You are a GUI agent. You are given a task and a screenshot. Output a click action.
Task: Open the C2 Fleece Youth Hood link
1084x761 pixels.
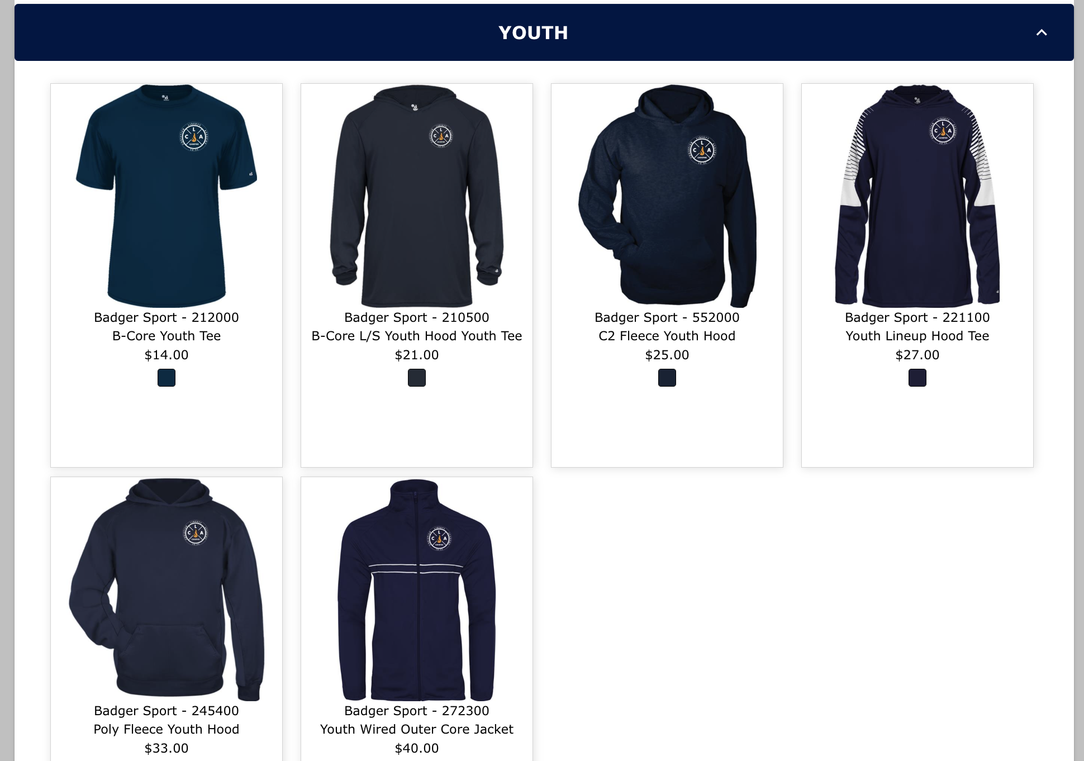(667, 336)
